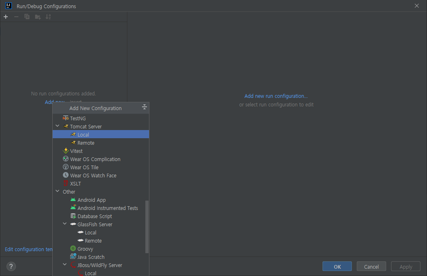Confirm with the OK button

click(x=337, y=267)
